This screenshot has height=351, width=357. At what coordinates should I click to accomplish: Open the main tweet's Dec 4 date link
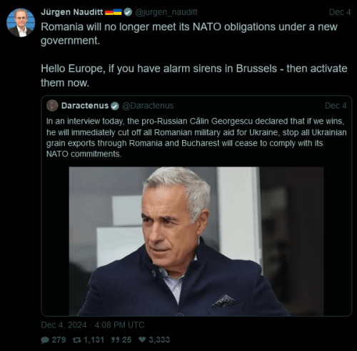[340, 12]
